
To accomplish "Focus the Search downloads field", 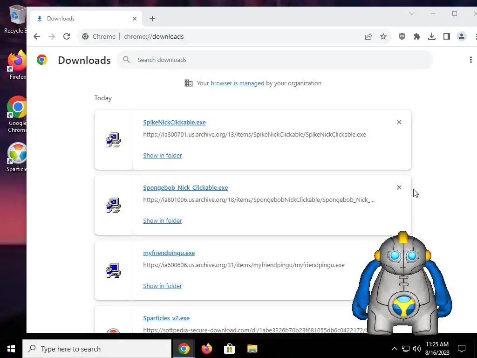I will 275,60.
